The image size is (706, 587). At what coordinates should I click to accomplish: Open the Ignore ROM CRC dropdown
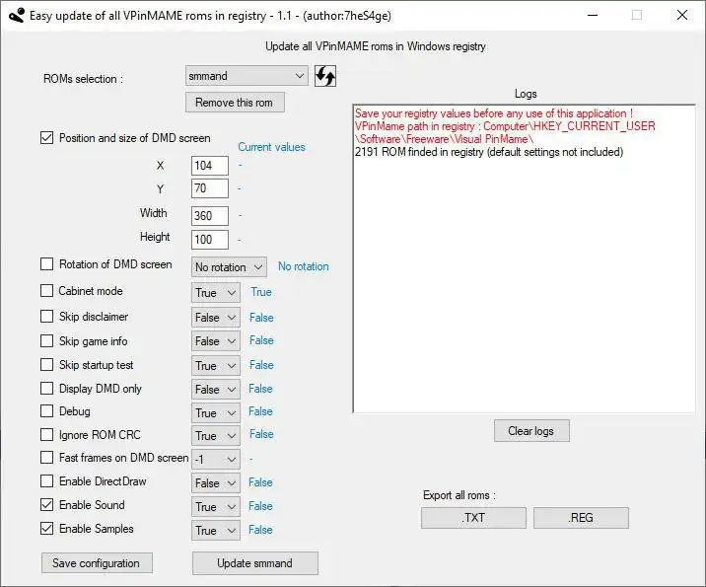pyautogui.click(x=216, y=436)
